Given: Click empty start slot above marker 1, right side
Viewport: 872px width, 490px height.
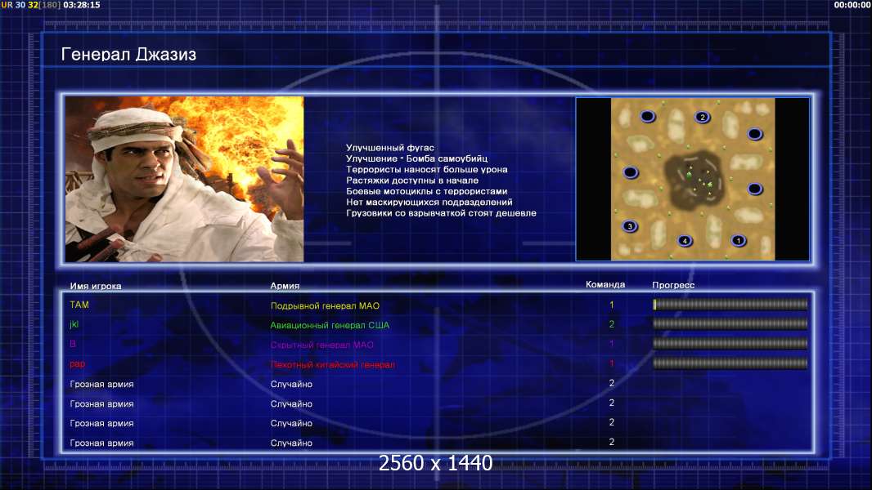Looking at the screenshot, I should click(754, 189).
